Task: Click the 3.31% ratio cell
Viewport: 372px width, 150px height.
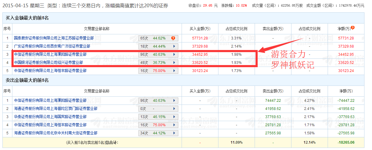Action: pos(236,38)
